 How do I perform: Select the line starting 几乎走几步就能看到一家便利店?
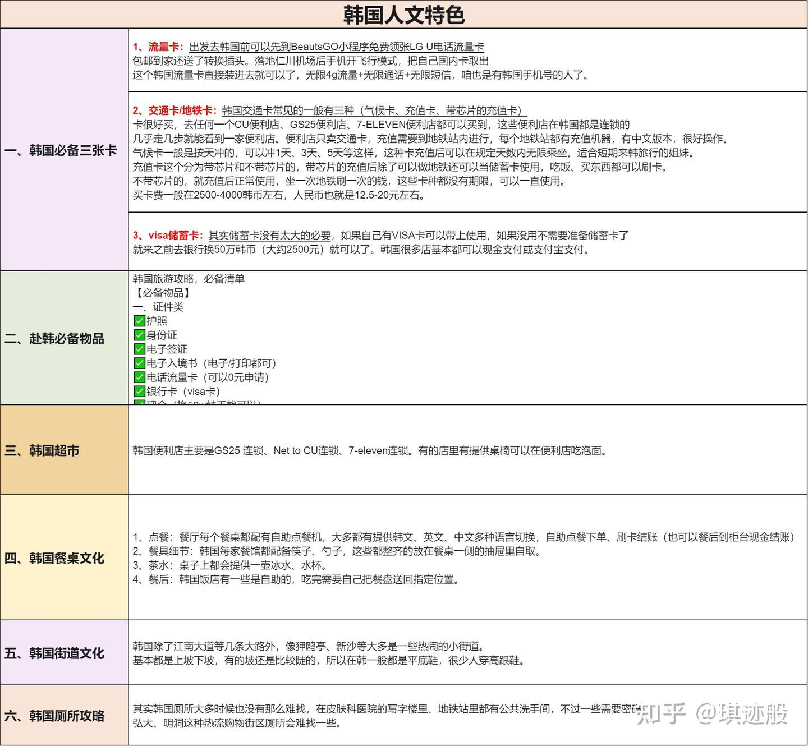(431, 139)
